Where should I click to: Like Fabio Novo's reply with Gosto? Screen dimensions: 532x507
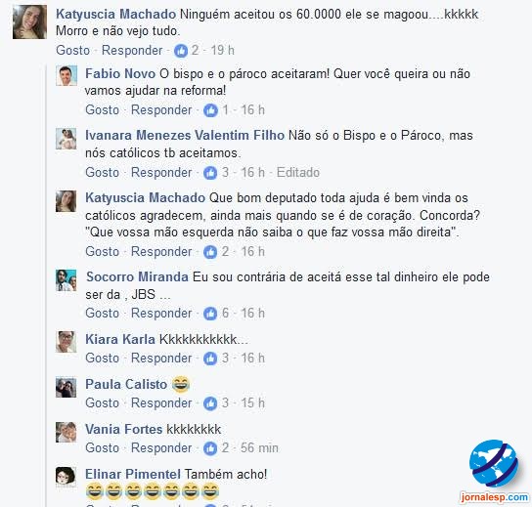tap(102, 110)
